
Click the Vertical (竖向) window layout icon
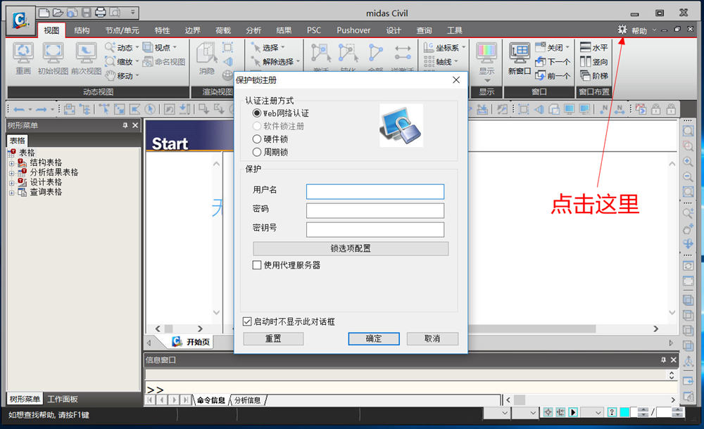[585, 61]
